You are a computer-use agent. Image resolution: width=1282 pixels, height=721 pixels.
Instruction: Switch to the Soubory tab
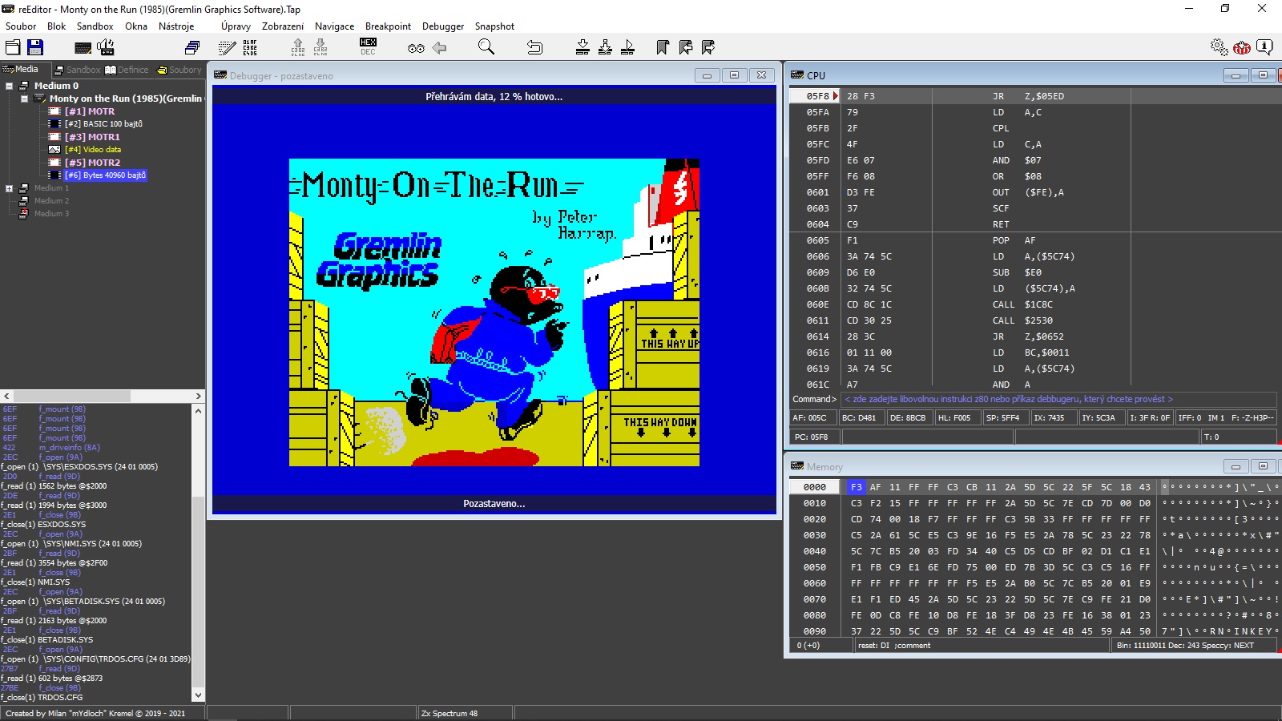click(x=179, y=70)
